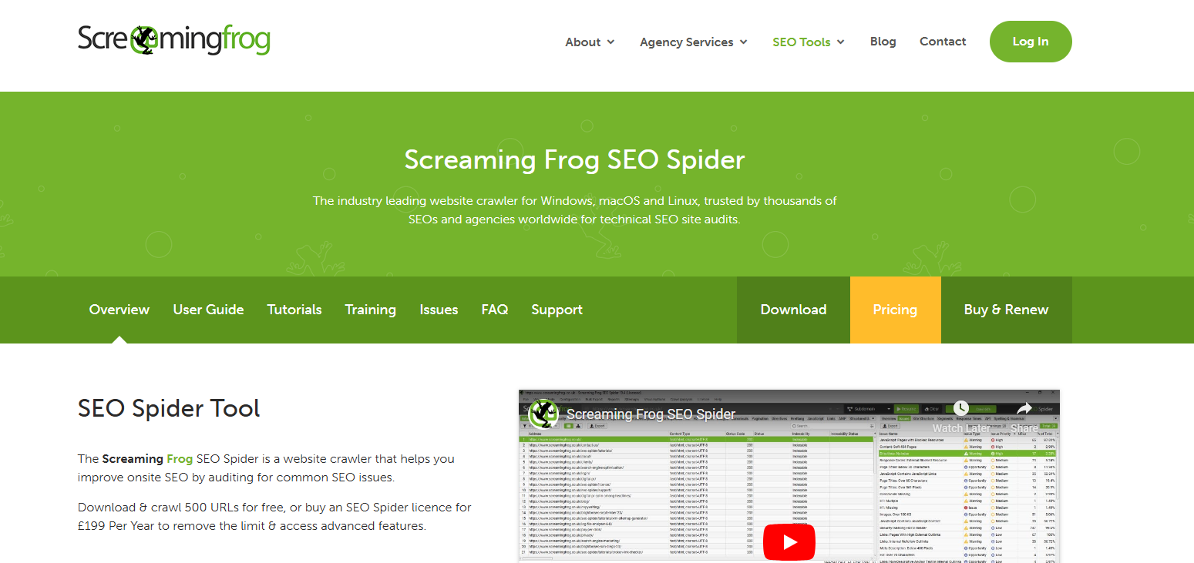Click the Screaming Frog SEO Spider banner heading
The width and height of the screenshot is (1194, 563).
tap(574, 159)
